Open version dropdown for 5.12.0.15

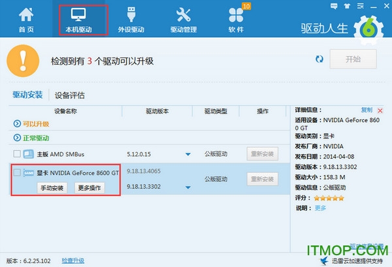click(188, 154)
